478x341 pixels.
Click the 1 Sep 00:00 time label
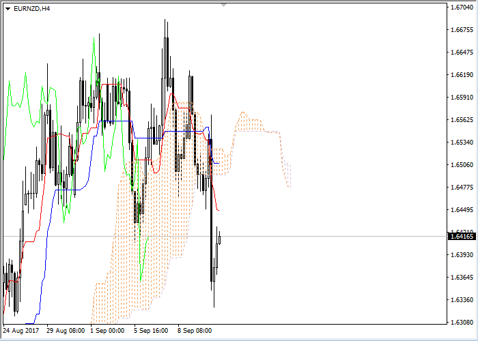pyautogui.click(x=107, y=331)
